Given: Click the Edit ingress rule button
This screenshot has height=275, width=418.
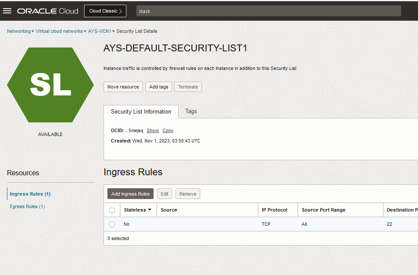Looking at the screenshot, I should click(164, 194).
